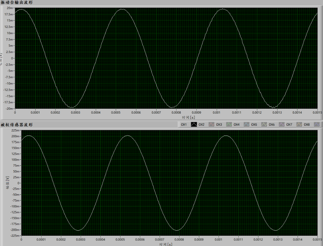Click the 幅值[V] axis label on bottom graph
Image resolution: width=323 pixels, height=246 pixels.
coord(8,183)
